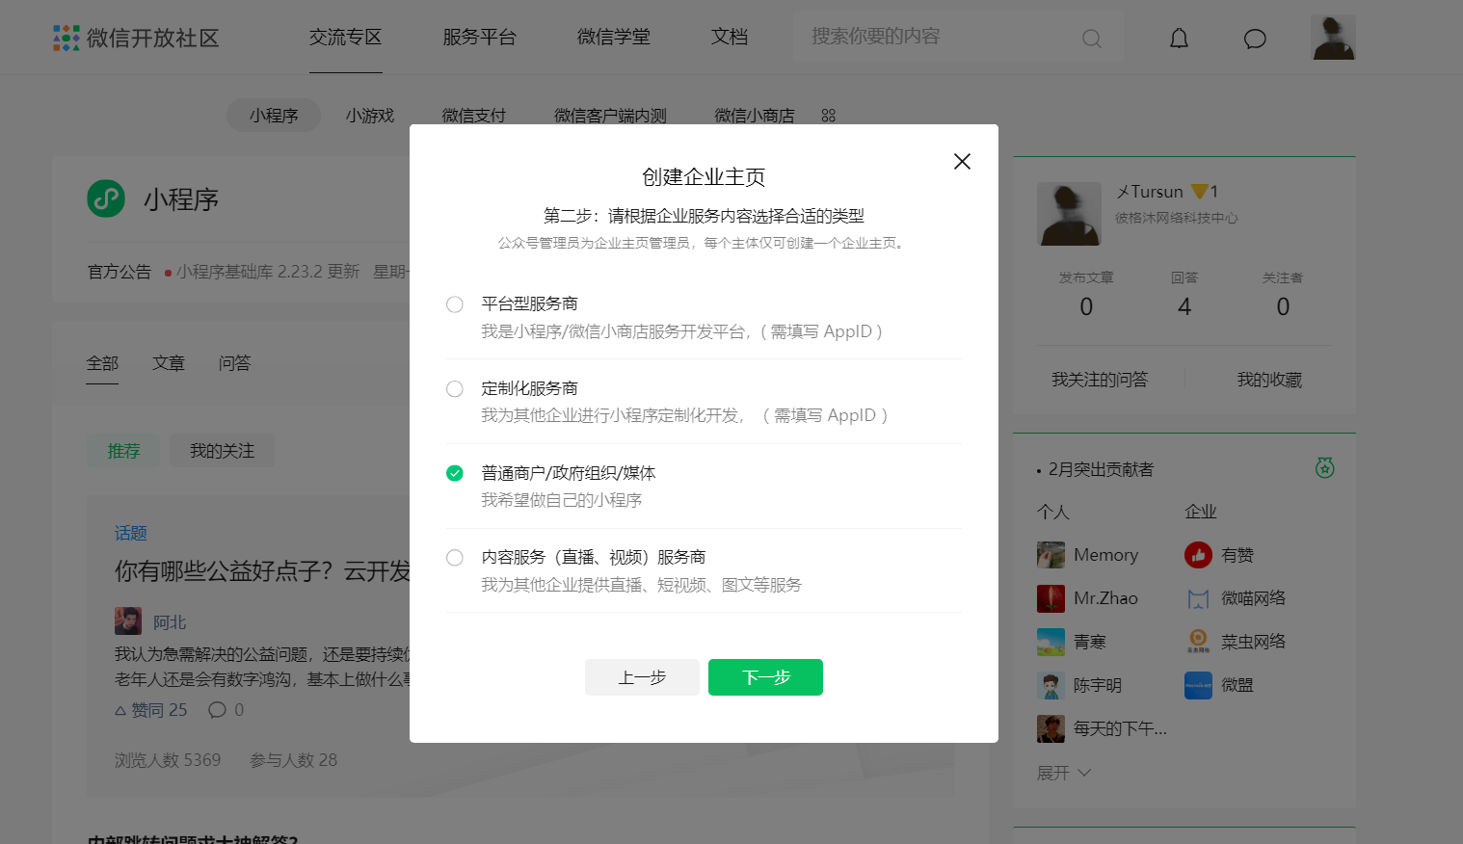Screen dimensions: 1463x844
Task: Click the V1 level badge icon
Action: [x=1205, y=192]
